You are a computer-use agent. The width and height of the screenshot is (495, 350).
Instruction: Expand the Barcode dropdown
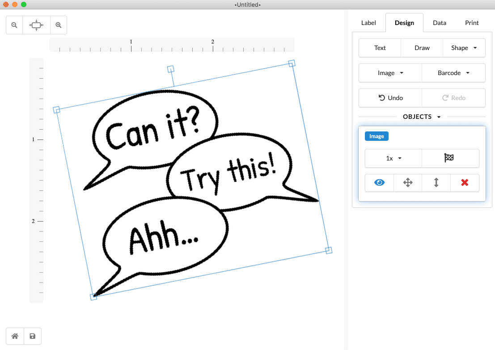click(453, 73)
